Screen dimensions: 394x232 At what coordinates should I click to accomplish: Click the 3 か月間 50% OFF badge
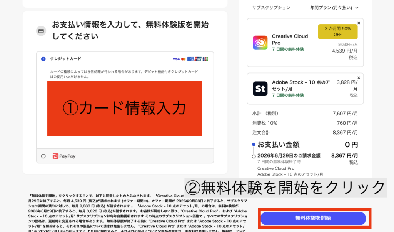pos(337,31)
